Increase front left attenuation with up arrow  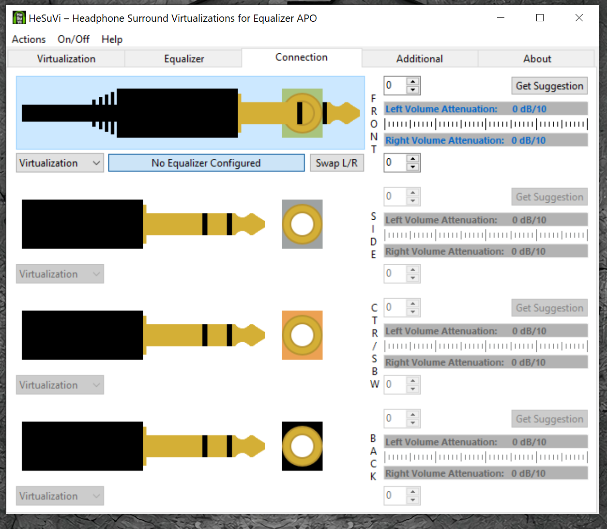coord(413,82)
